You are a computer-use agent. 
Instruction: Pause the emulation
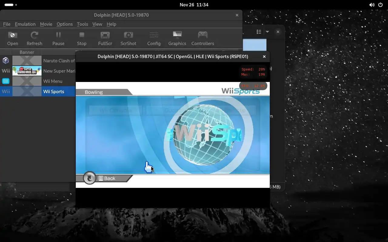[x=58, y=38]
